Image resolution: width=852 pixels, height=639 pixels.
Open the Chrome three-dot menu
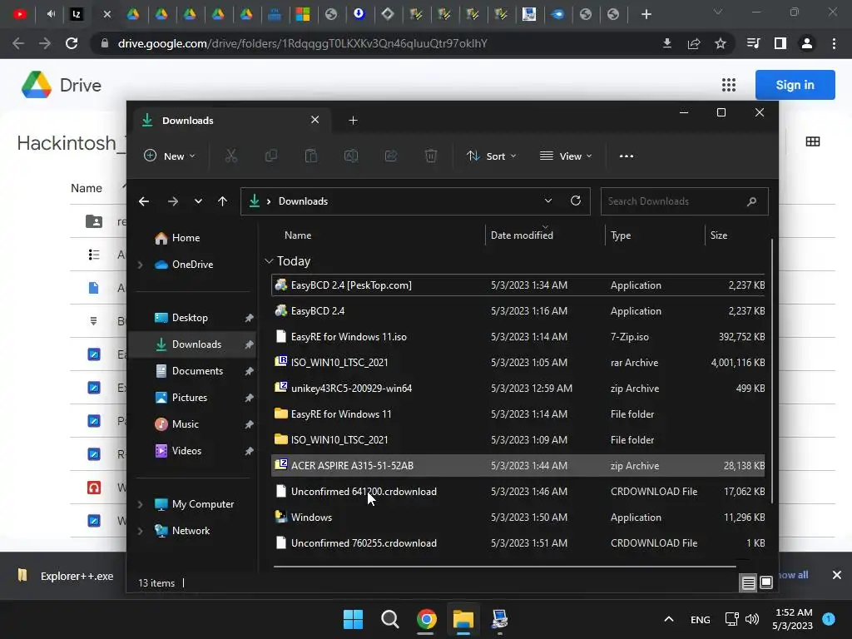[x=834, y=43]
